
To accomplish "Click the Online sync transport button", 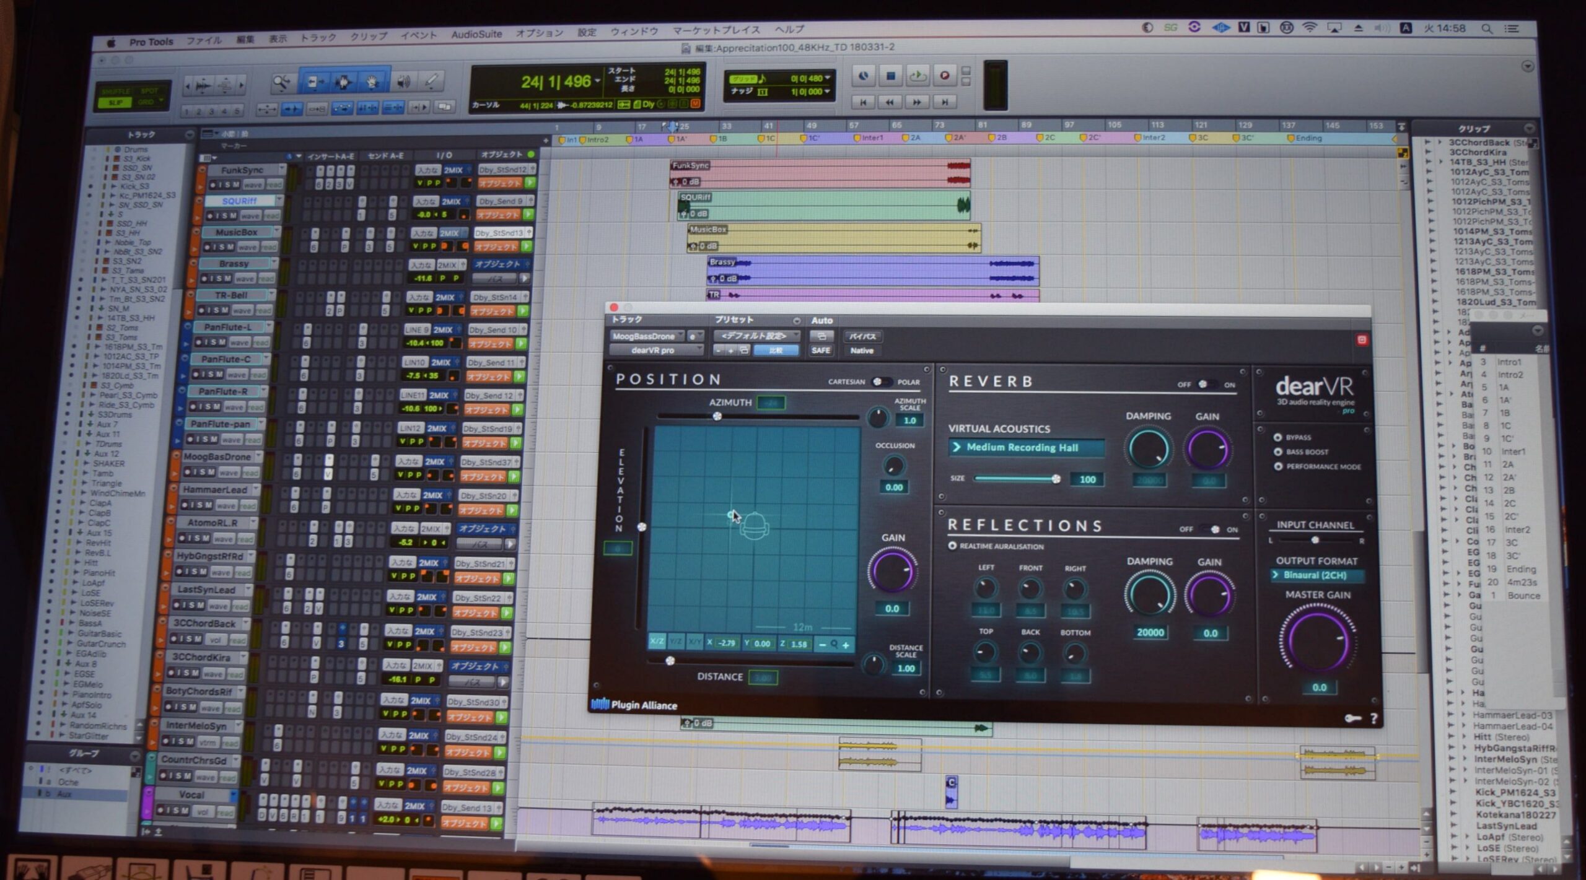I will point(863,76).
